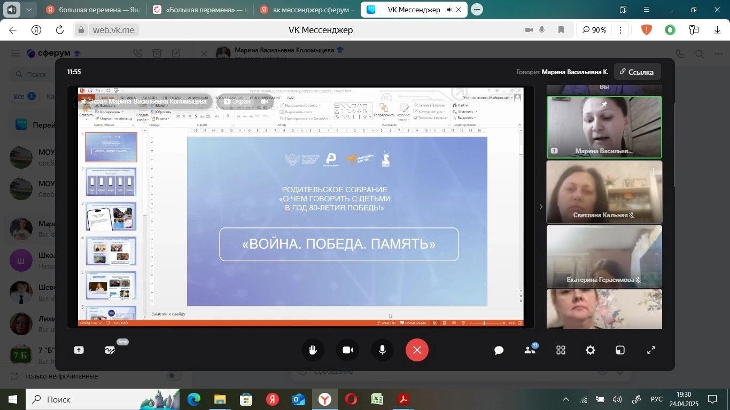Switch to camera view icon beside Экран
The height and width of the screenshot is (410, 730).
pos(264,101)
